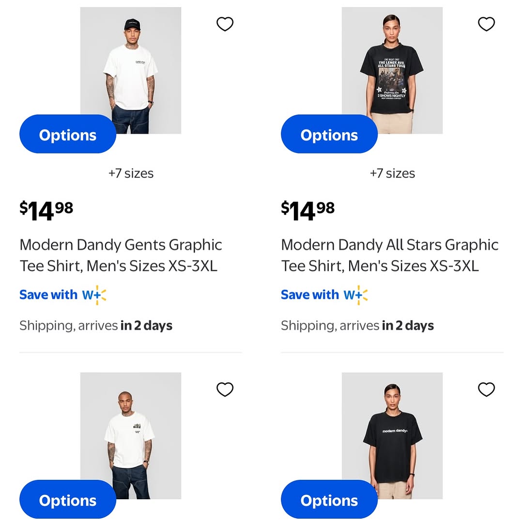Viewport: 523px width, 523px height.
Task: Expand "+7 sizes" under the Gents Graphic Tee
Action: point(131,173)
